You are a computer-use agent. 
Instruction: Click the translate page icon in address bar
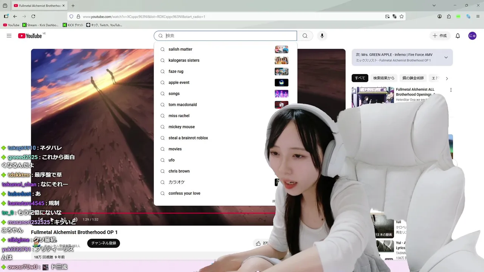394,17
